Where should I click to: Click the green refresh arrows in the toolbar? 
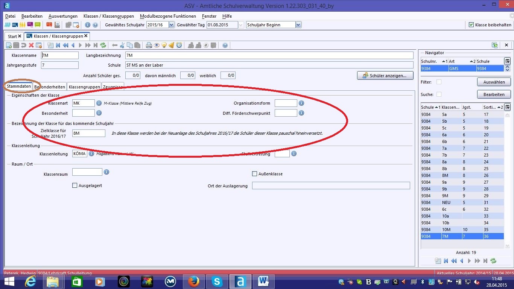pyautogui.click(x=103, y=46)
